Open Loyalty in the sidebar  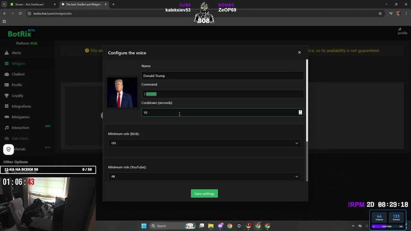pos(17,96)
